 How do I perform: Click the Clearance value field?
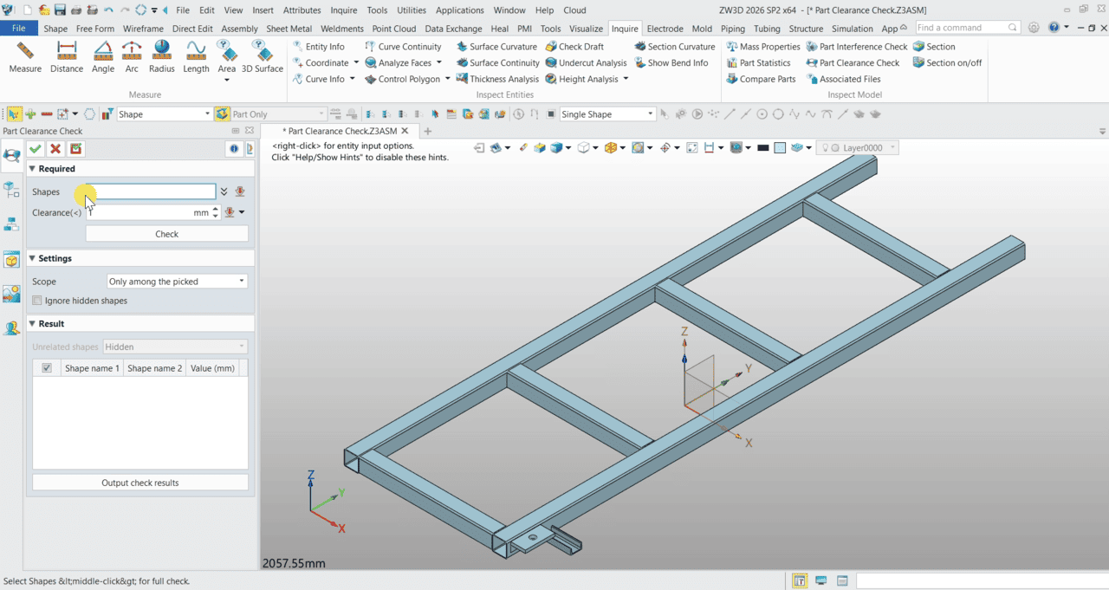(147, 212)
